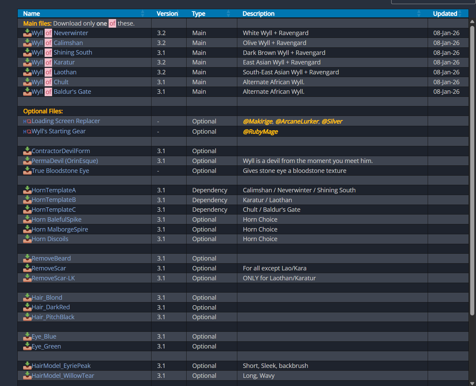
Task: Sort table by Name column header
Action: pyautogui.click(x=84, y=14)
